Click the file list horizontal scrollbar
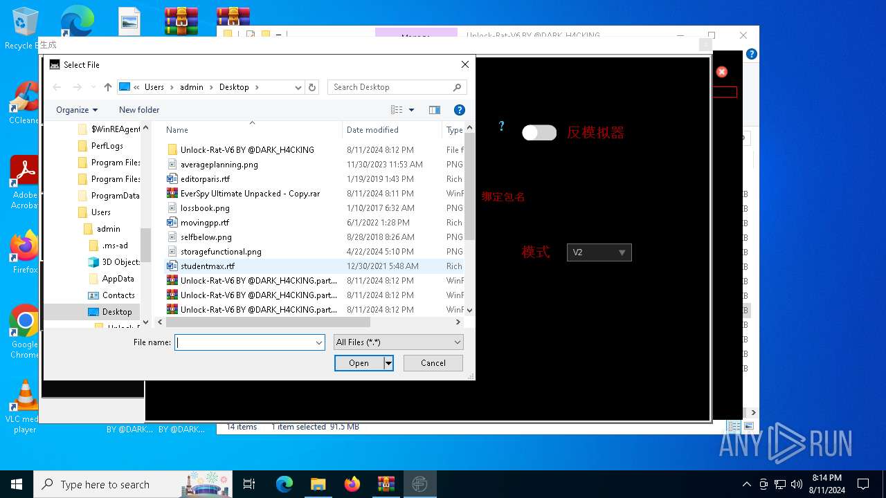 pyautogui.click(x=269, y=322)
